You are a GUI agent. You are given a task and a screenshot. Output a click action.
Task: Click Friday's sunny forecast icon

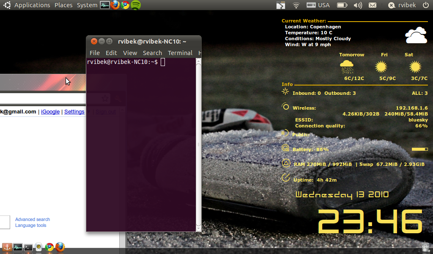(381, 67)
